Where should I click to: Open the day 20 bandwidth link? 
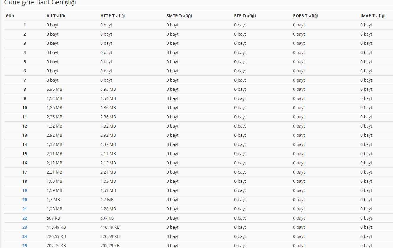pyautogui.click(x=25, y=200)
